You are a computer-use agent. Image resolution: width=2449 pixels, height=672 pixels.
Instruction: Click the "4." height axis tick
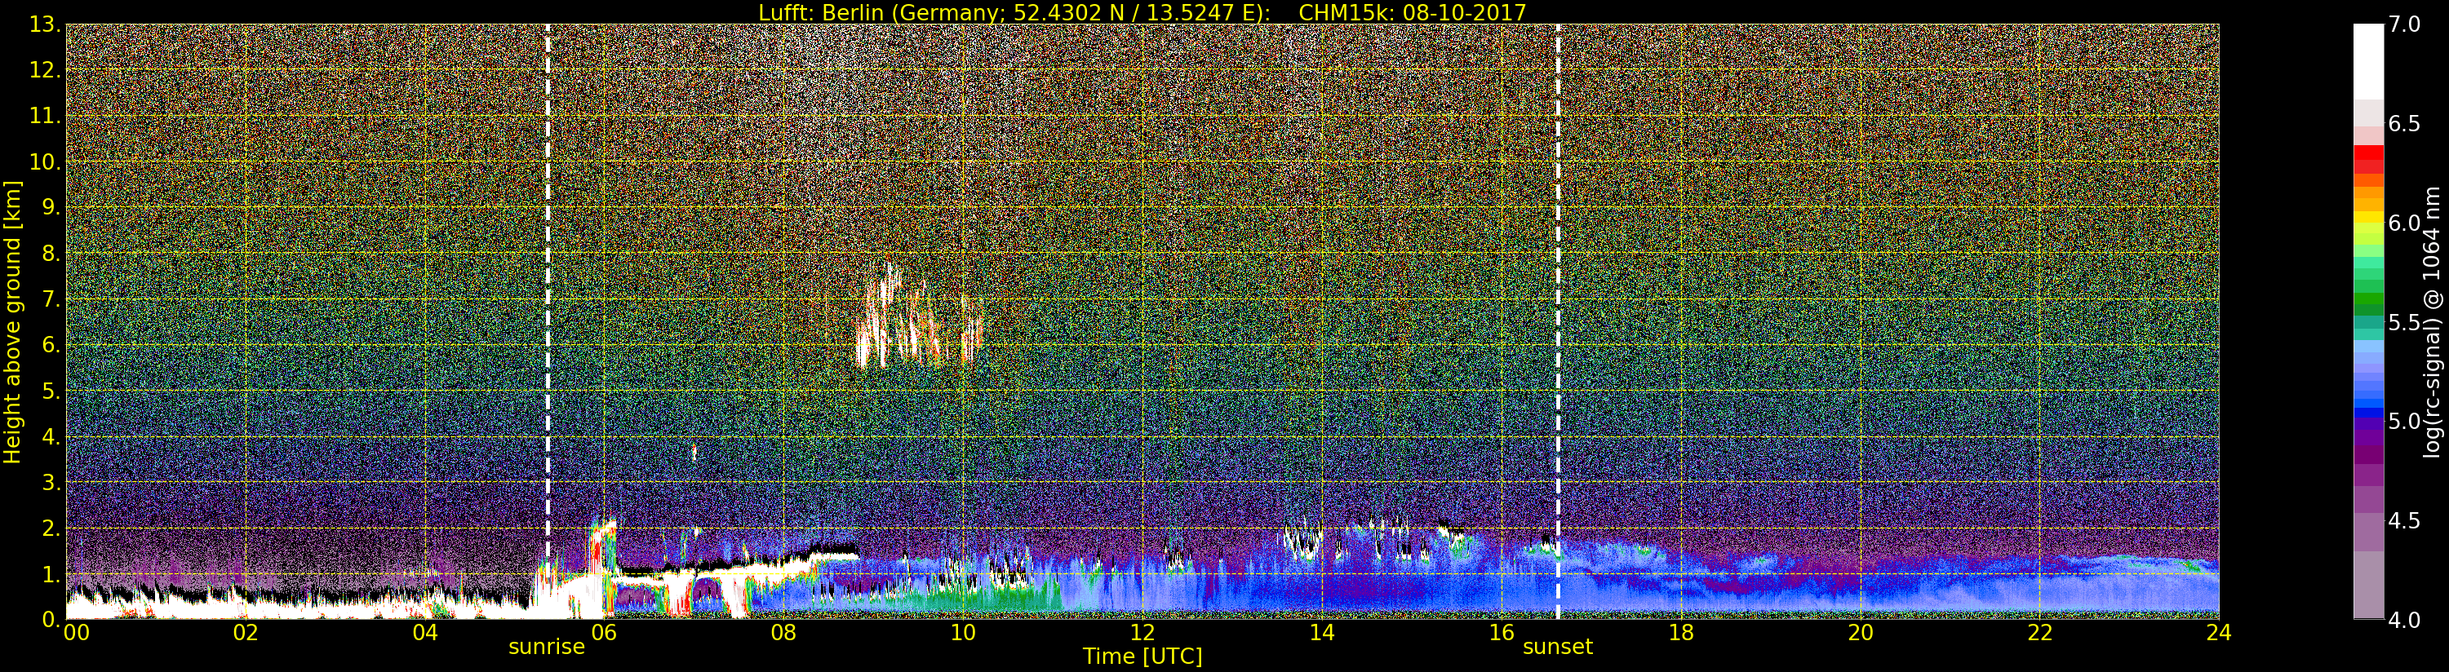[x=51, y=436]
